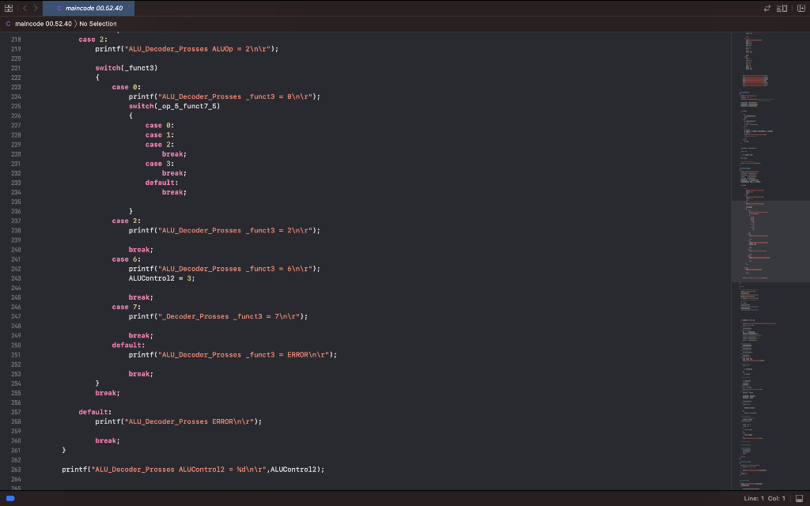Click the blue indicator at bottom-left
Image resolution: width=810 pixels, height=506 pixels.
click(9, 498)
